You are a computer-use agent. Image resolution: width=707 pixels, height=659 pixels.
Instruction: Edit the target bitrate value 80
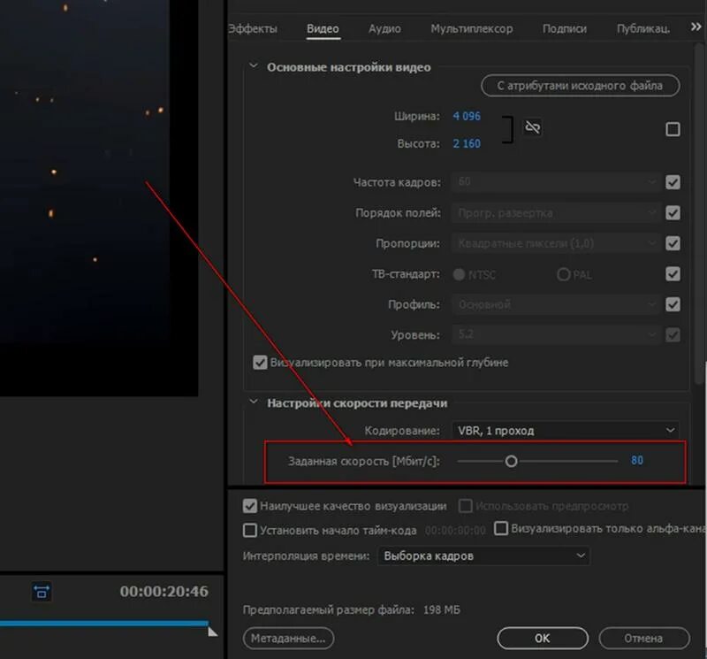click(636, 460)
